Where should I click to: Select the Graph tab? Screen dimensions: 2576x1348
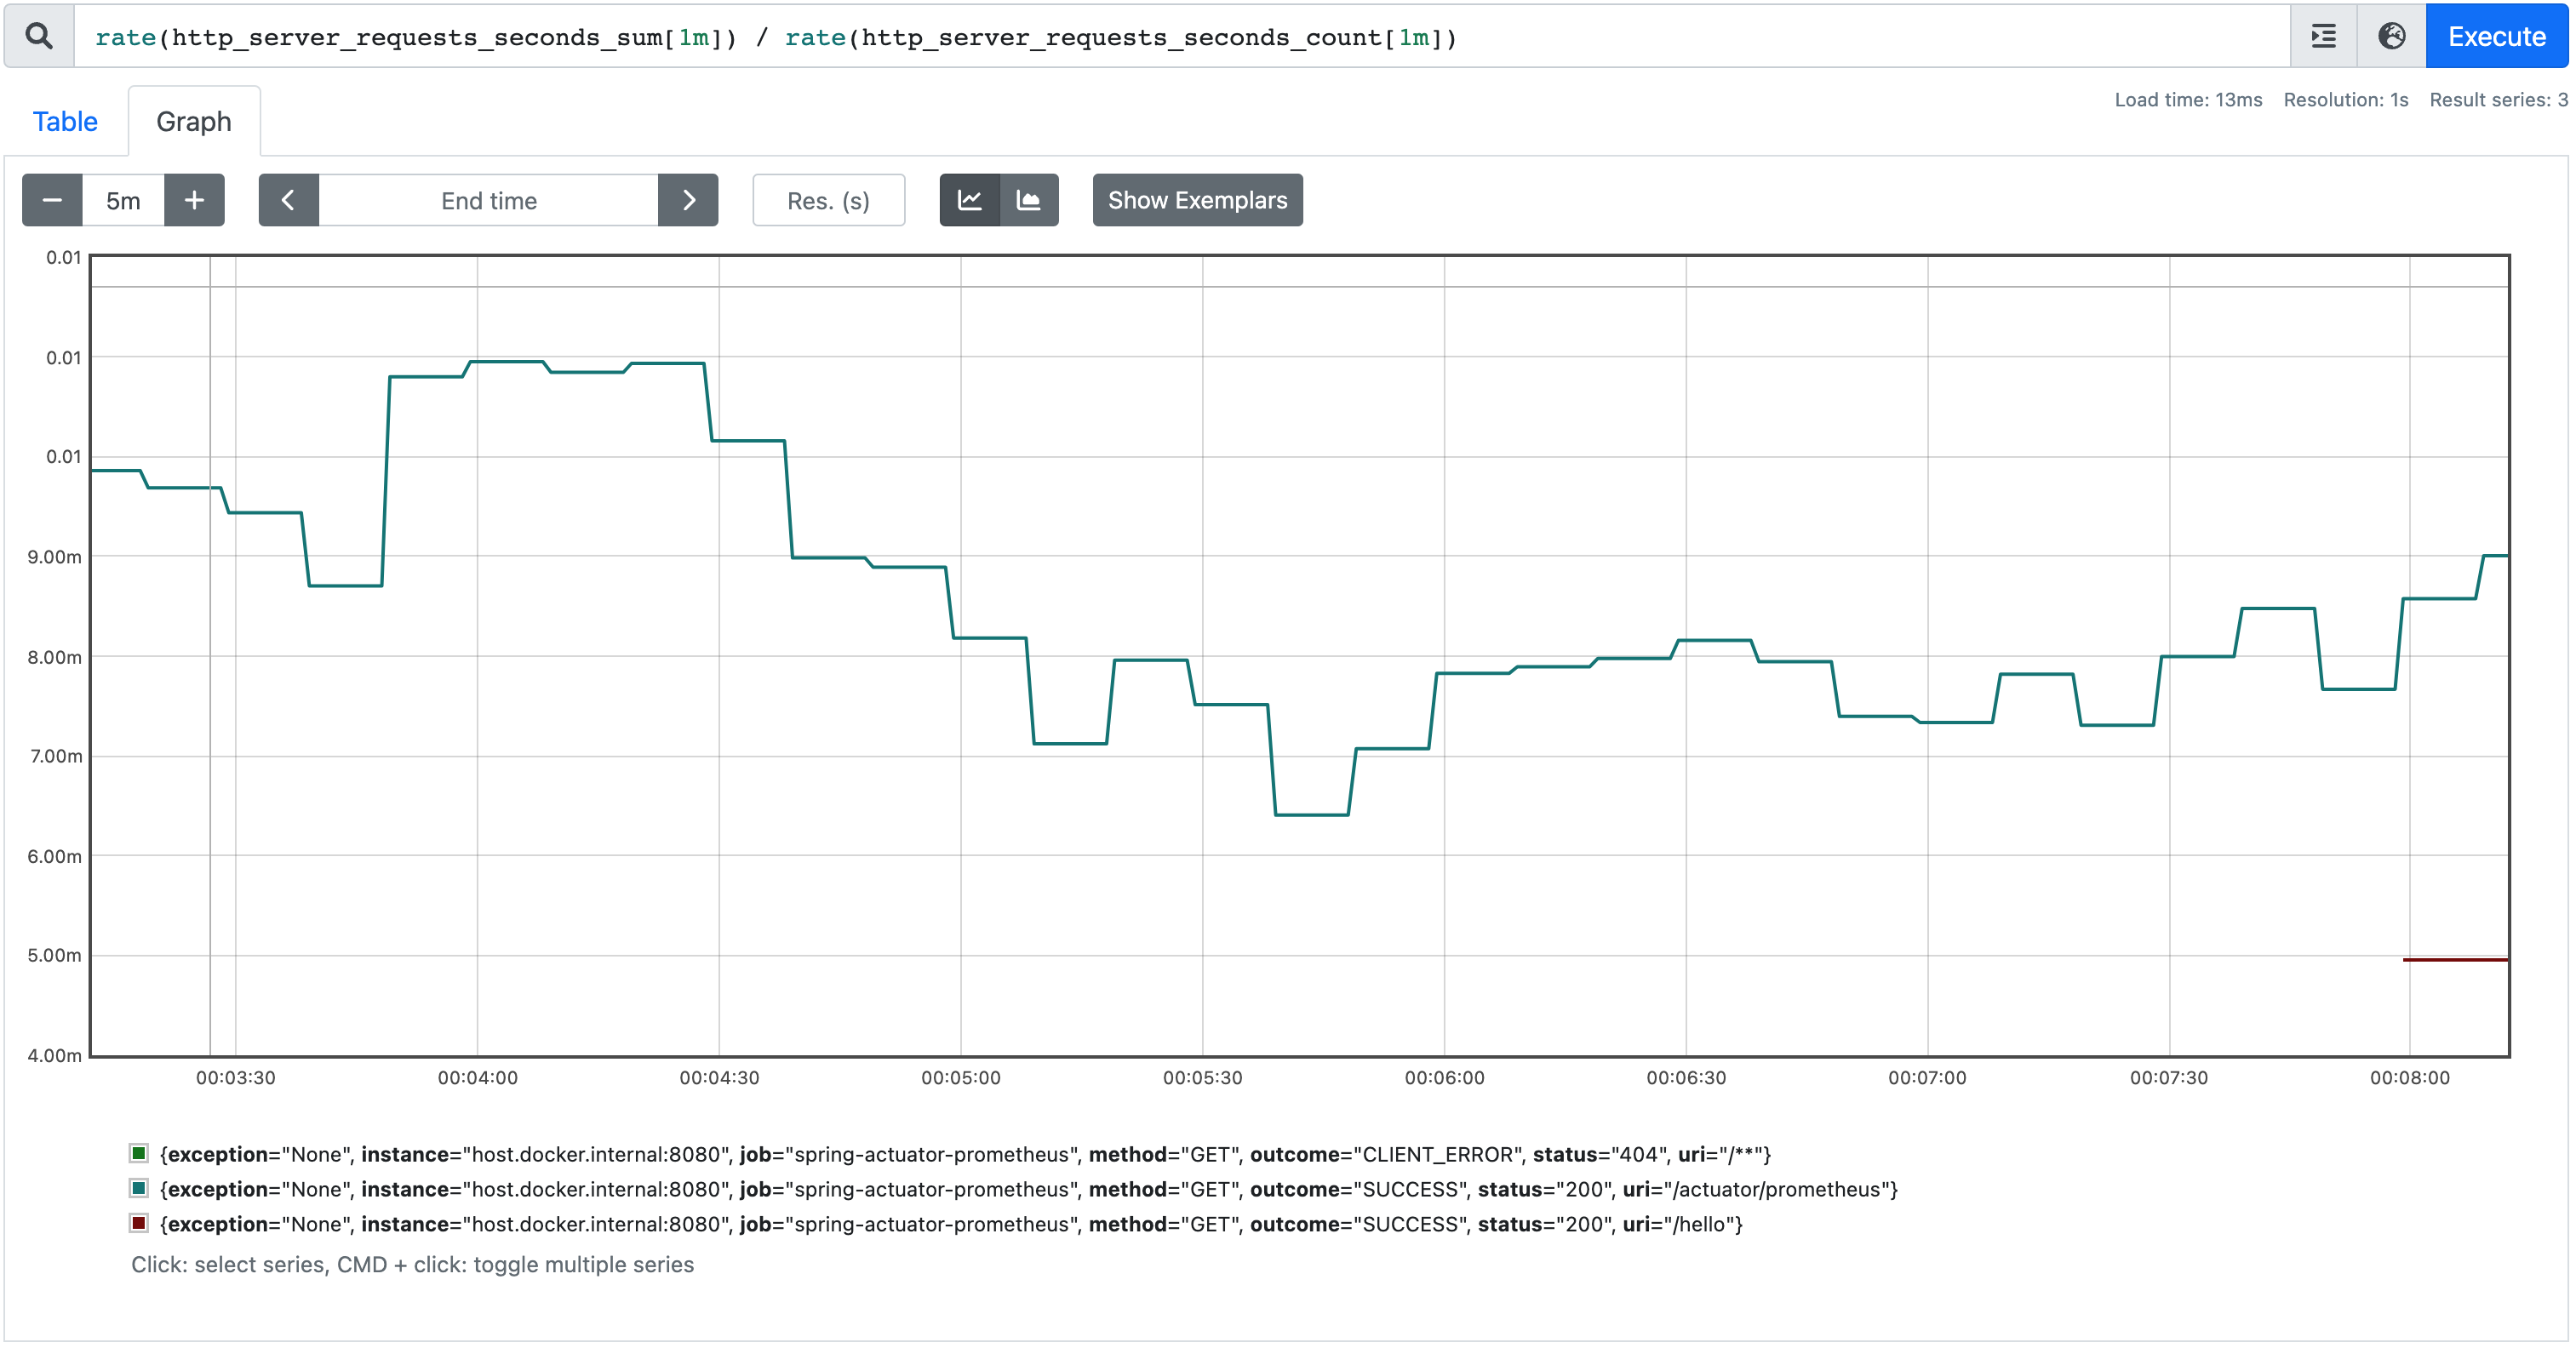coord(194,121)
